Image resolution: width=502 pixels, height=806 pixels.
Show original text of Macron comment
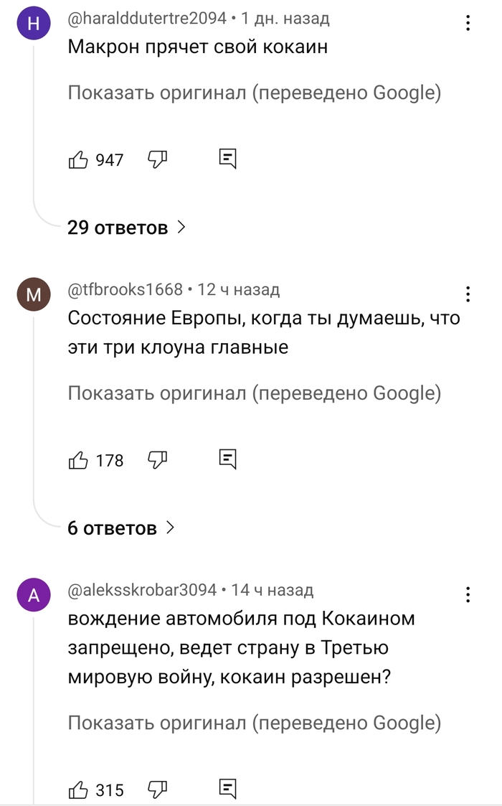pyautogui.click(x=254, y=93)
